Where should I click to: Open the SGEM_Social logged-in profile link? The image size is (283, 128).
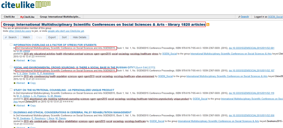(275, 17)
